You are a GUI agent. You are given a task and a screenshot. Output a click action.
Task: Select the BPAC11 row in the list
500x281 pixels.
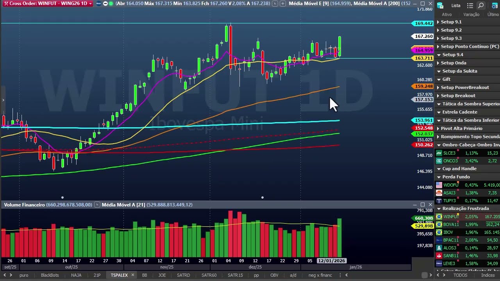click(x=467, y=240)
